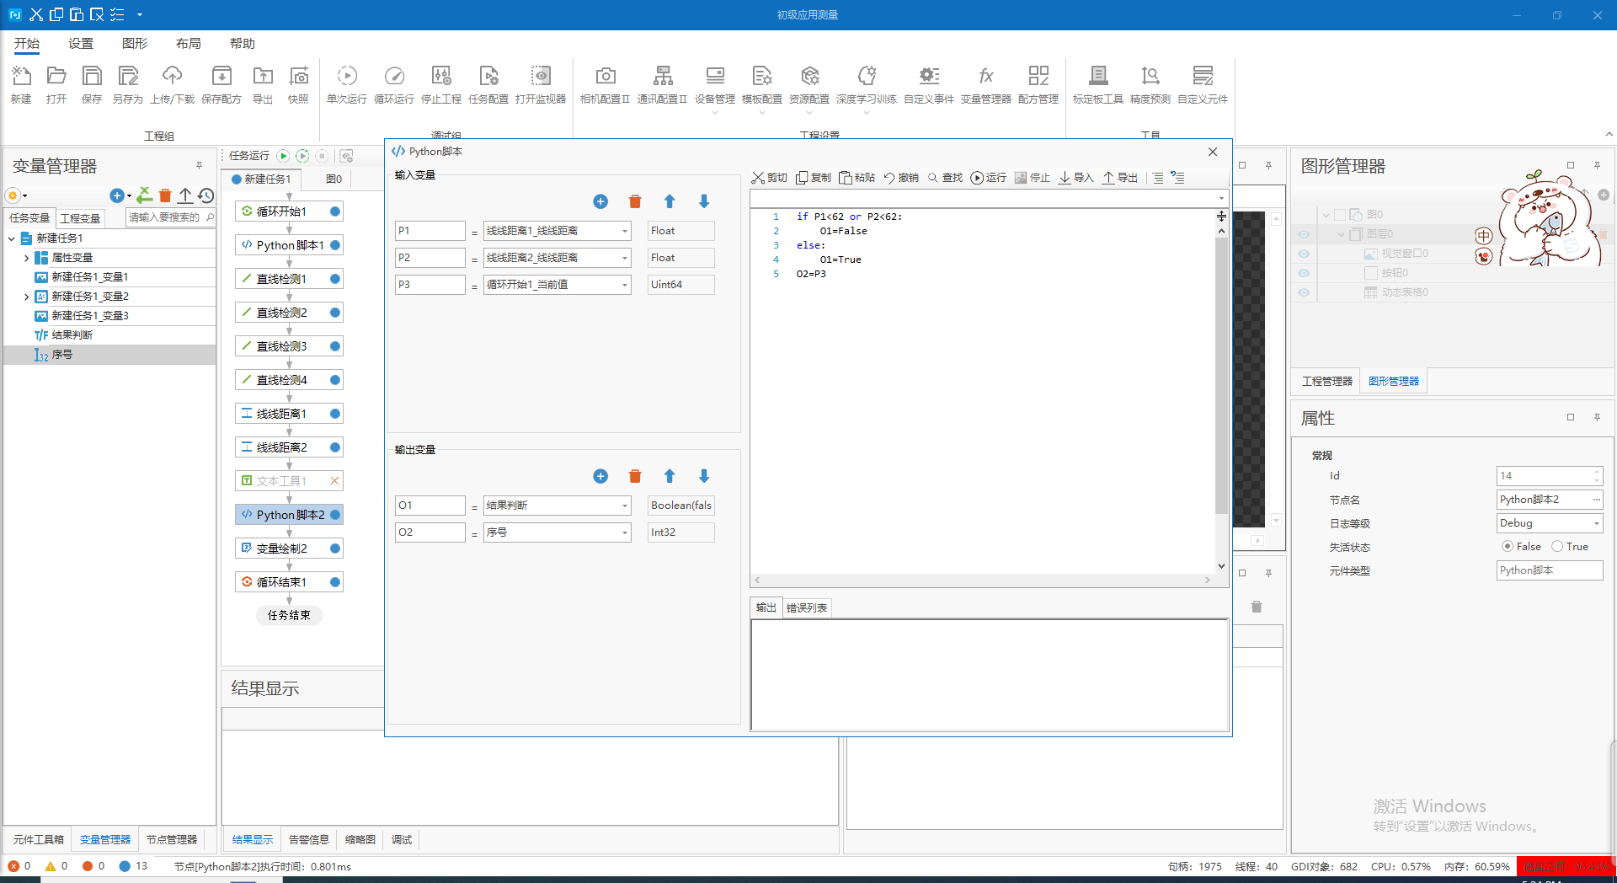
Task: Click history icon in 变量管理器 toolbar
Action: 206,195
